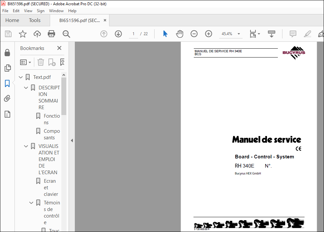
Task: Collapse the Text.pdf bookmark
Action: coord(21,77)
